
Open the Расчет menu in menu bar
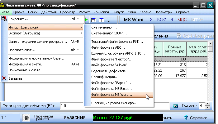point(85,12)
